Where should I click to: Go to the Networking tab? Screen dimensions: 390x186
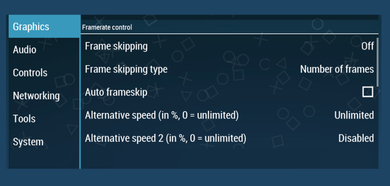pos(44,95)
